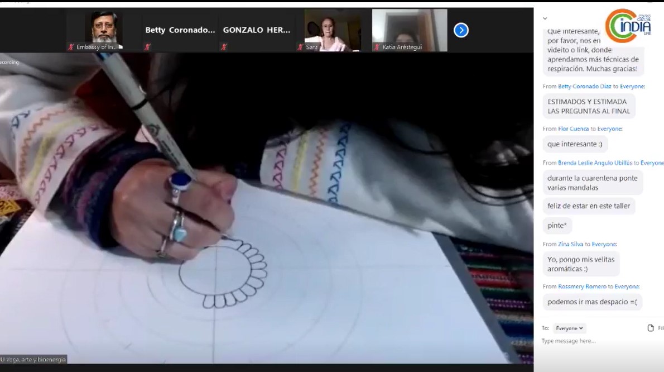Select the Betty Coronado participant tile
The height and width of the screenshot is (372, 664).
pyautogui.click(x=180, y=30)
